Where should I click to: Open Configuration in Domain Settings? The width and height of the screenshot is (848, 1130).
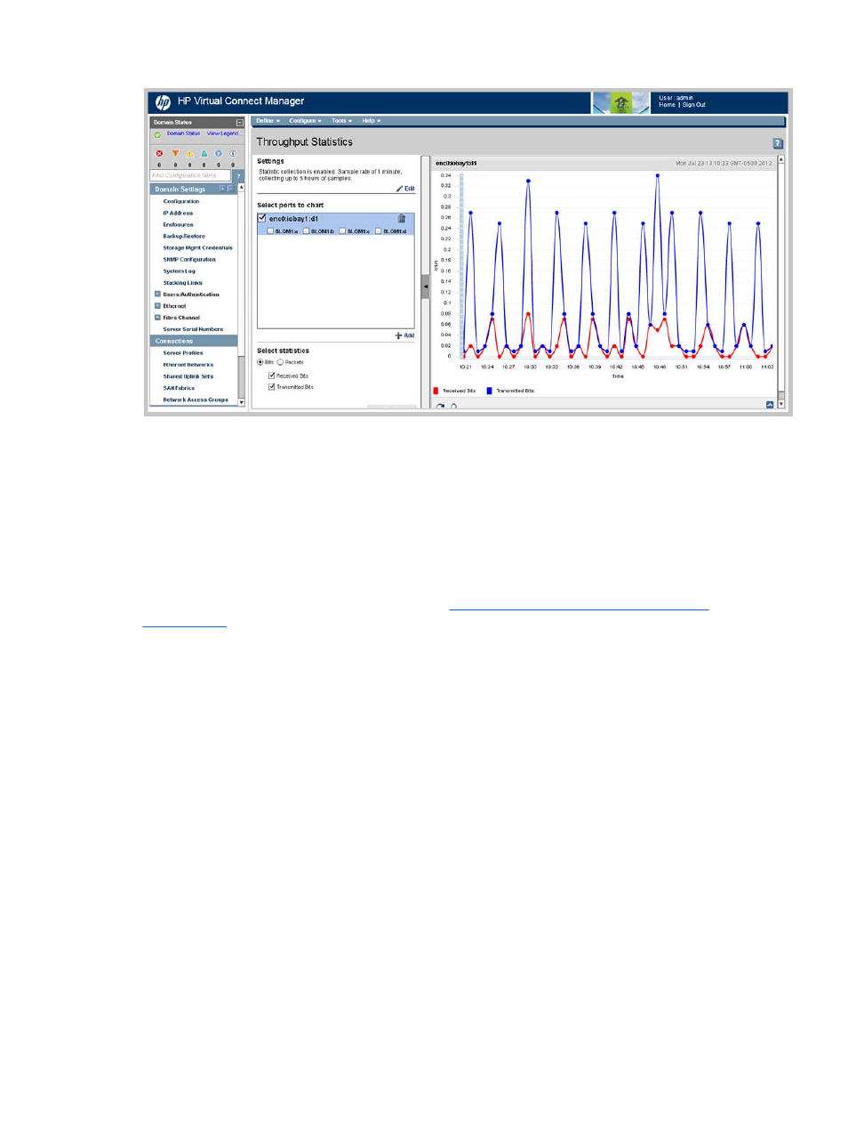[181, 202]
